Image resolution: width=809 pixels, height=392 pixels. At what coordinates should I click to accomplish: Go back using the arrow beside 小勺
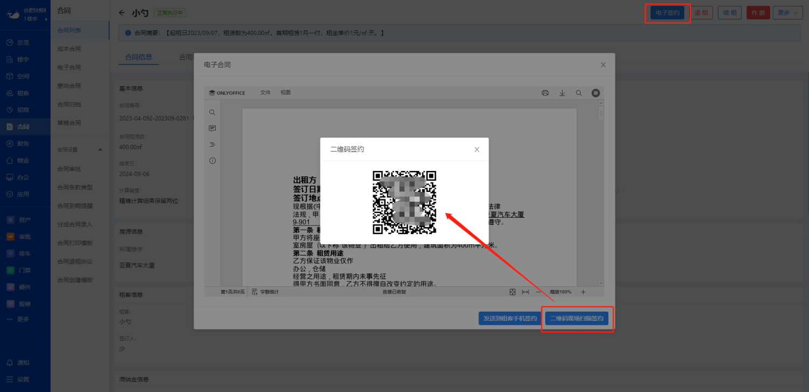coord(122,13)
